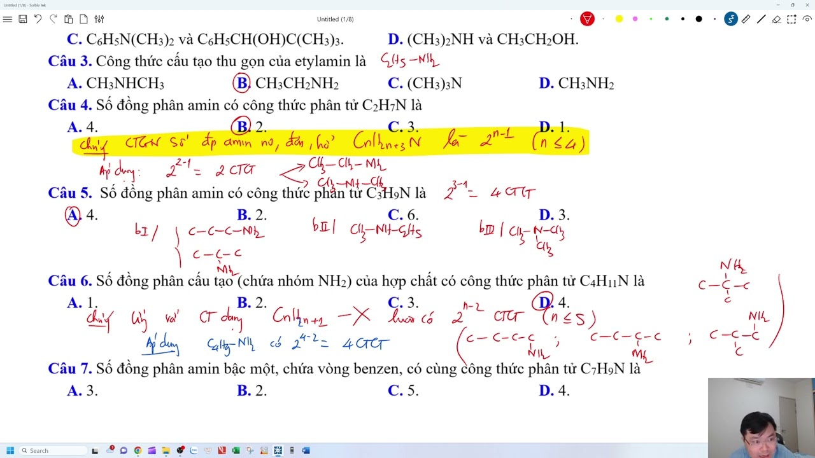
Task: Open the cloud icon with red badge
Action: (x=110, y=450)
